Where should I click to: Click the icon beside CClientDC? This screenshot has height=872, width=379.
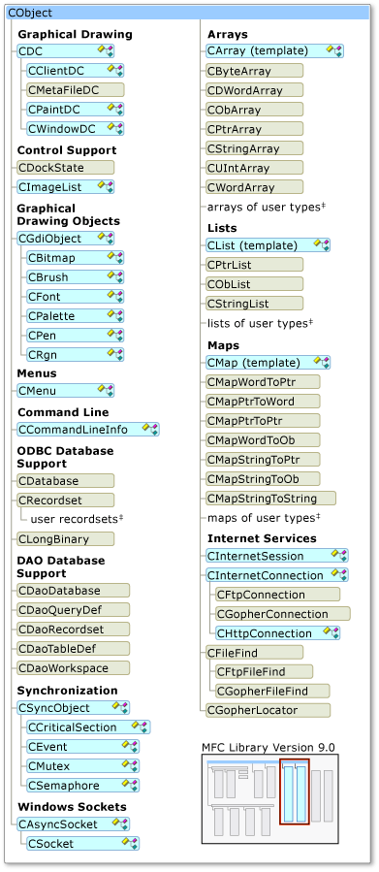pos(115,70)
